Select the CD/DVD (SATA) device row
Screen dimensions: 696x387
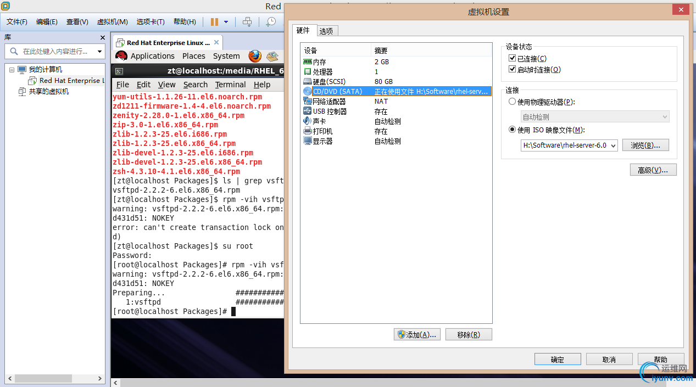tap(396, 92)
